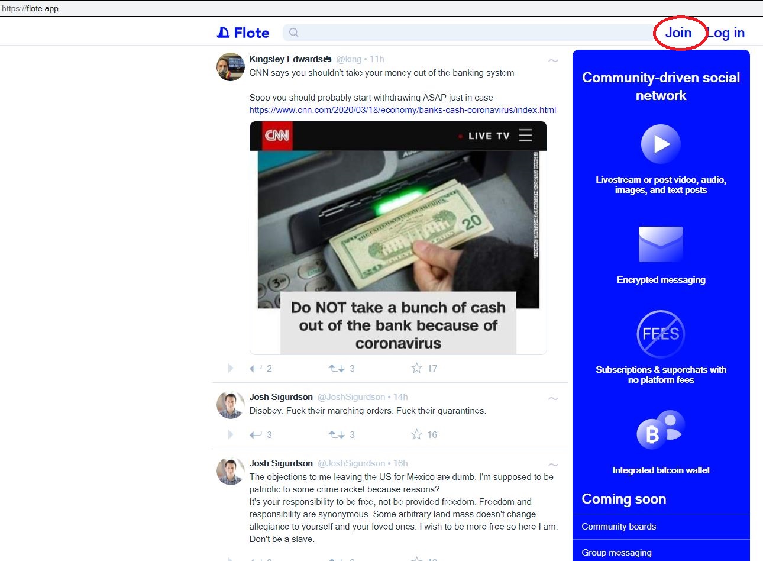Click the livestream play icon in the sidebar
The width and height of the screenshot is (763, 561).
pyautogui.click(x=661, y=144)
